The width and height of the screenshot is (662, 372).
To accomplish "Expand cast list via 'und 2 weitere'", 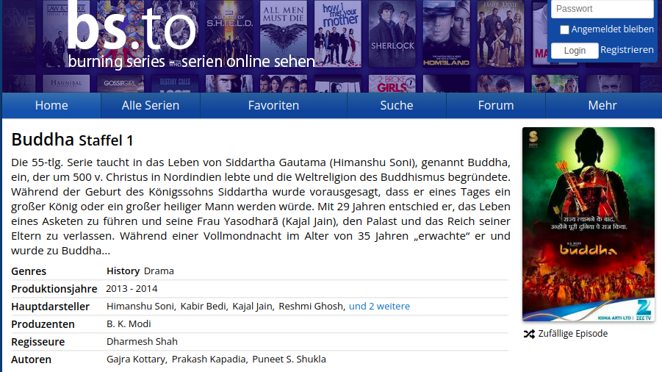I will [379, 307].
